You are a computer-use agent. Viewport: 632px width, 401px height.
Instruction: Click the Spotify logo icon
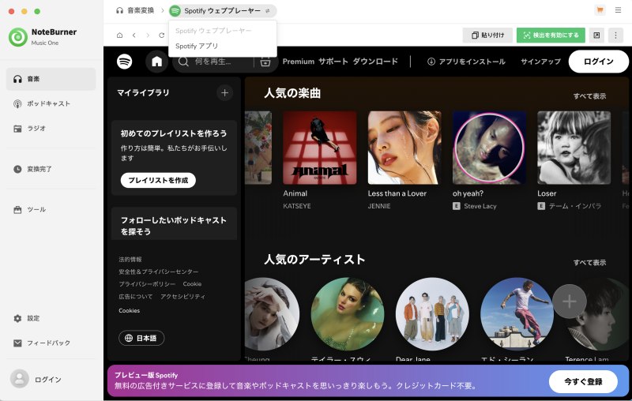click(x=125, y=62)
